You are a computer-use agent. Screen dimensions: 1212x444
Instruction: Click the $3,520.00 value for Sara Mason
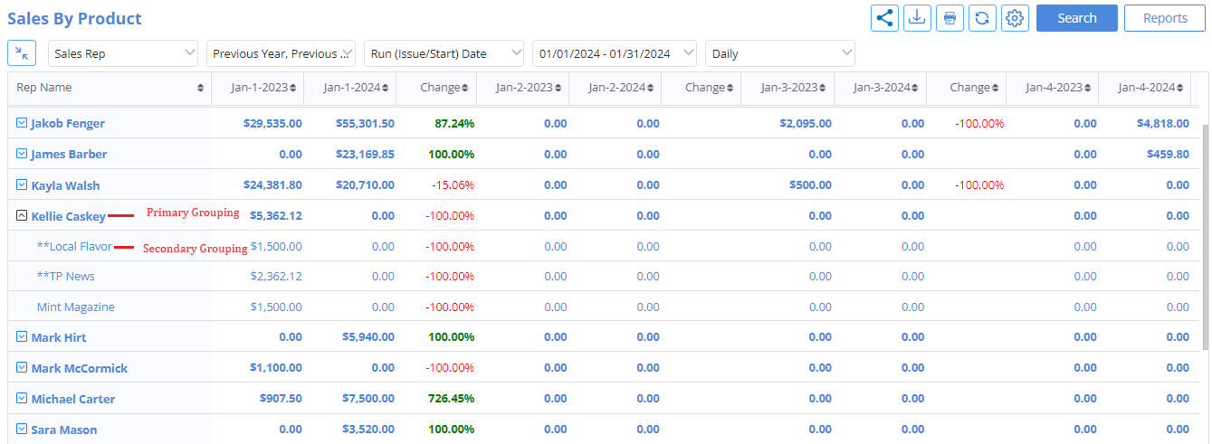(x=368, y=429)
